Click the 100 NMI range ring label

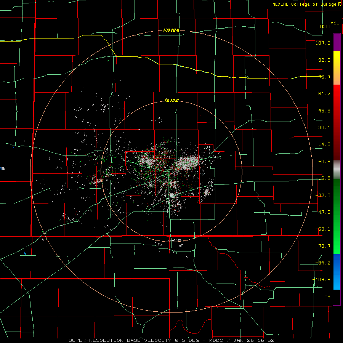tap(171, 30)
